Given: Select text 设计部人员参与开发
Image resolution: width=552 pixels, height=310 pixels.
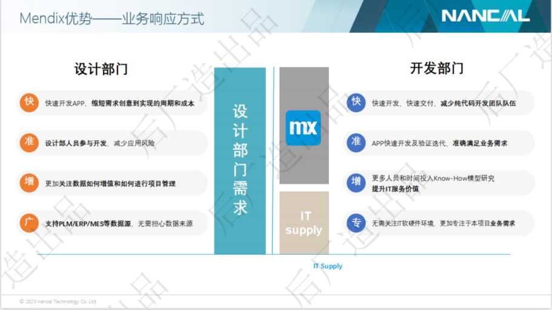Looking at the screenshot, I should [x=76, y=143].
